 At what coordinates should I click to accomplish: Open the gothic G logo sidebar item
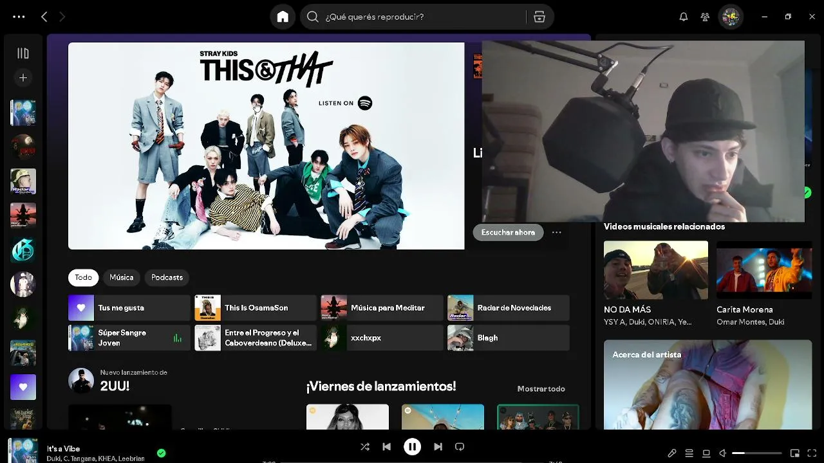[23, 250]
